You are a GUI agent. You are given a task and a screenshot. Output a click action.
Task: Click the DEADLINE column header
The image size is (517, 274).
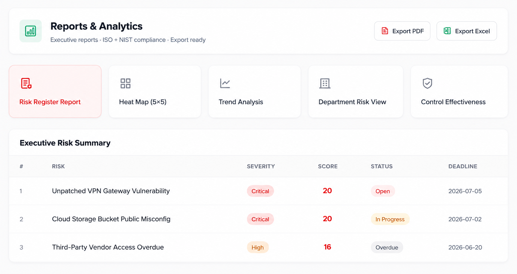tap(463, 166)
